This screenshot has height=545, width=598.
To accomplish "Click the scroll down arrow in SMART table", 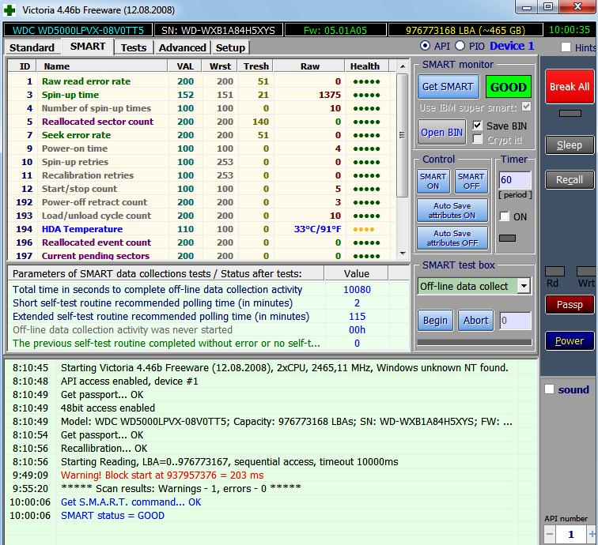I will (403, 254).
